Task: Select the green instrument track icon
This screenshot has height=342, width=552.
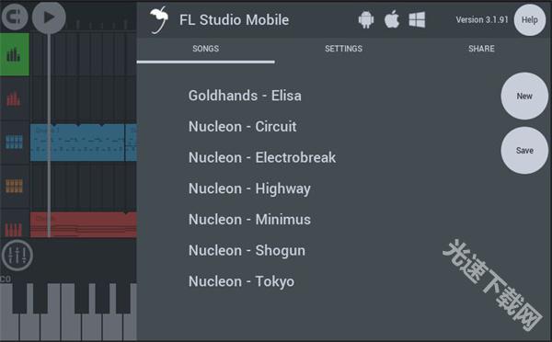Action: [15, 54]
